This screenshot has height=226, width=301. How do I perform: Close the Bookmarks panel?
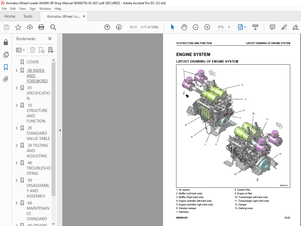click(x=50, y=39)
